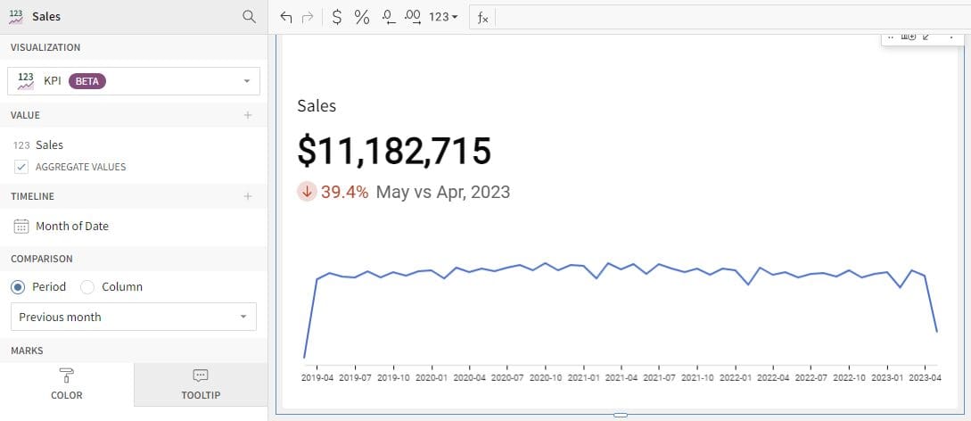Apply percent format with percent icon
The width and height of the screenshot is (971, 421).
[362, 17]
